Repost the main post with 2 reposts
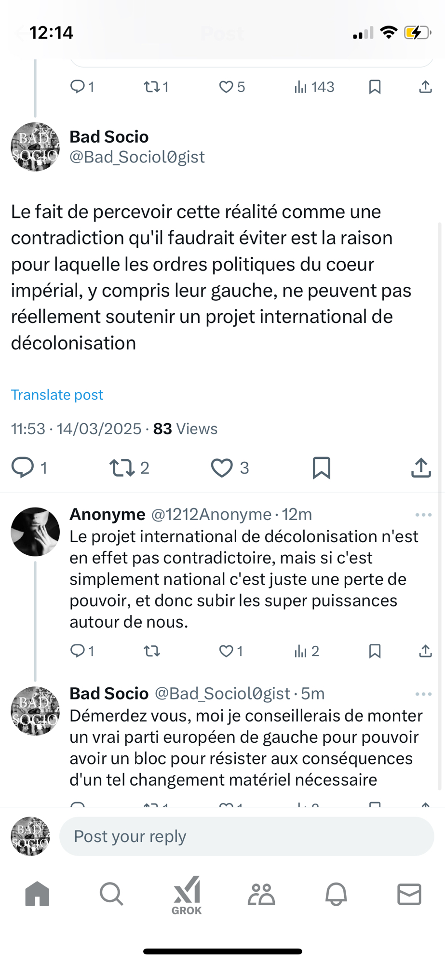 (122, 468)
